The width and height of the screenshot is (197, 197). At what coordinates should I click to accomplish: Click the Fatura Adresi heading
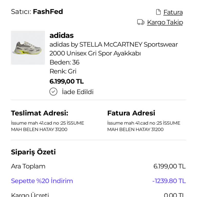[x=131, y=113]
